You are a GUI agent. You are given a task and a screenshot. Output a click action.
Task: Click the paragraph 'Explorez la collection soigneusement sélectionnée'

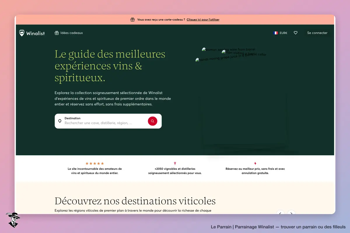[x=113, y=98]
